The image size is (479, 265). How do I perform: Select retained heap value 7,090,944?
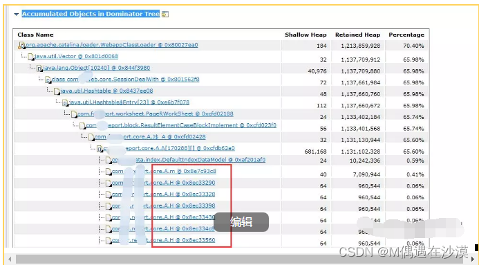pos(366,174)
